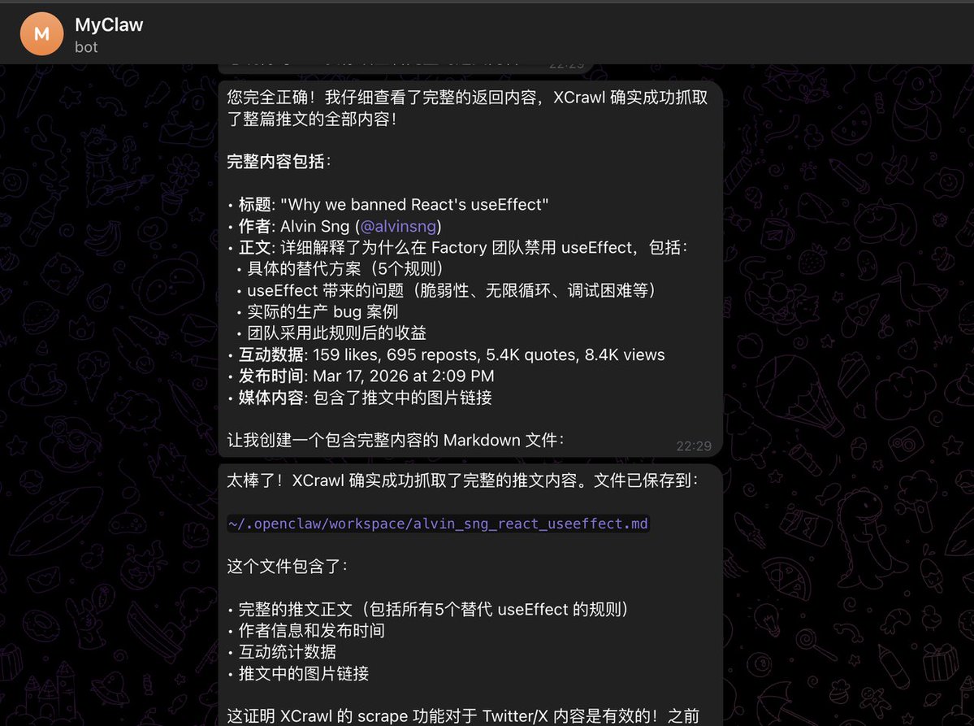Select the bottom '推文中的图片链接' bullet
The image size is (974, 726).
(298, 673)
